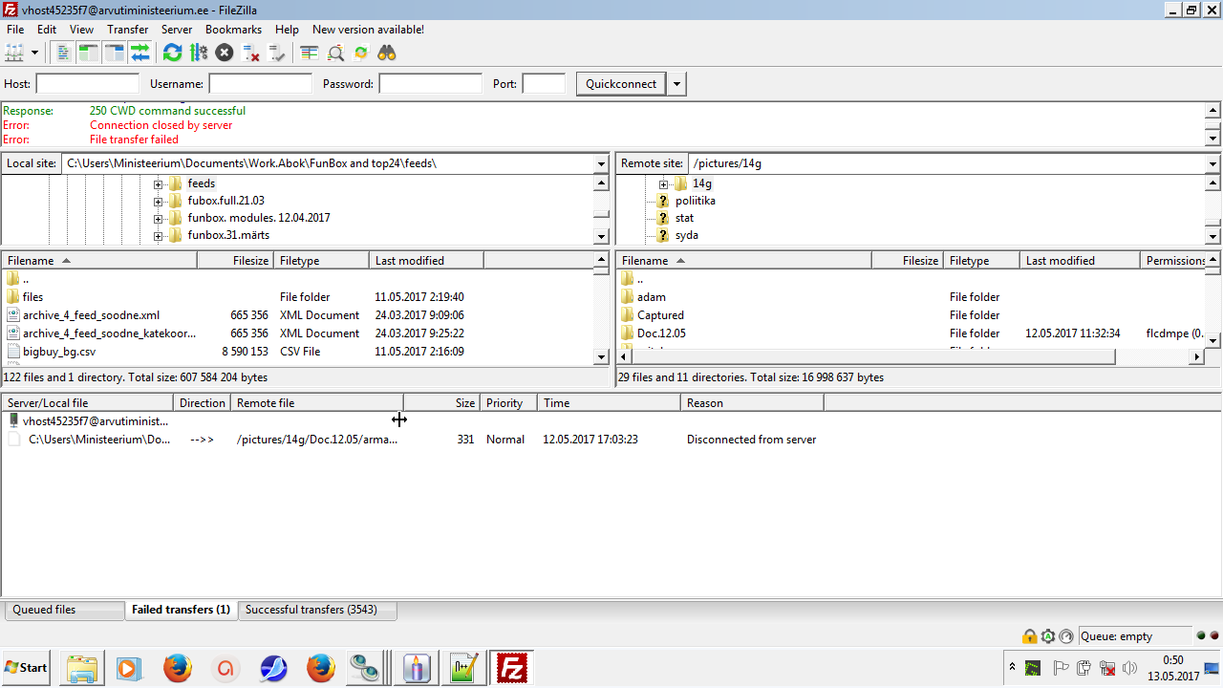Toggle the transfer queue display
Image resolution: width=1223 pixels, height=688 pixels.
pyautogui.click(x=140, y=53)
